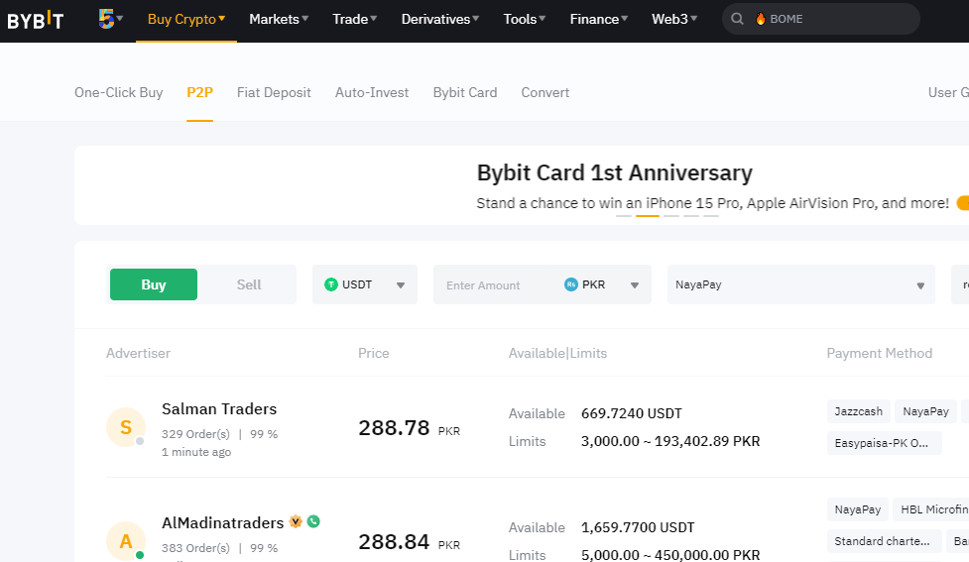Image resolution: width=969 pixels, height=562 pixels.
Task: Select the first banner carousel indicator
Action: point(624,216)
